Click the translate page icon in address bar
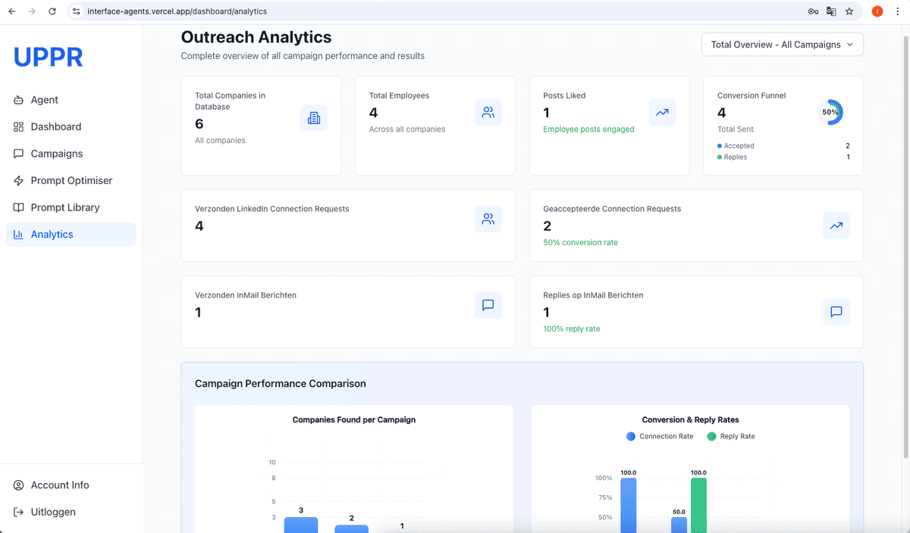The width and height of the screenshot is (910, 533). click(x=831, y=11)
